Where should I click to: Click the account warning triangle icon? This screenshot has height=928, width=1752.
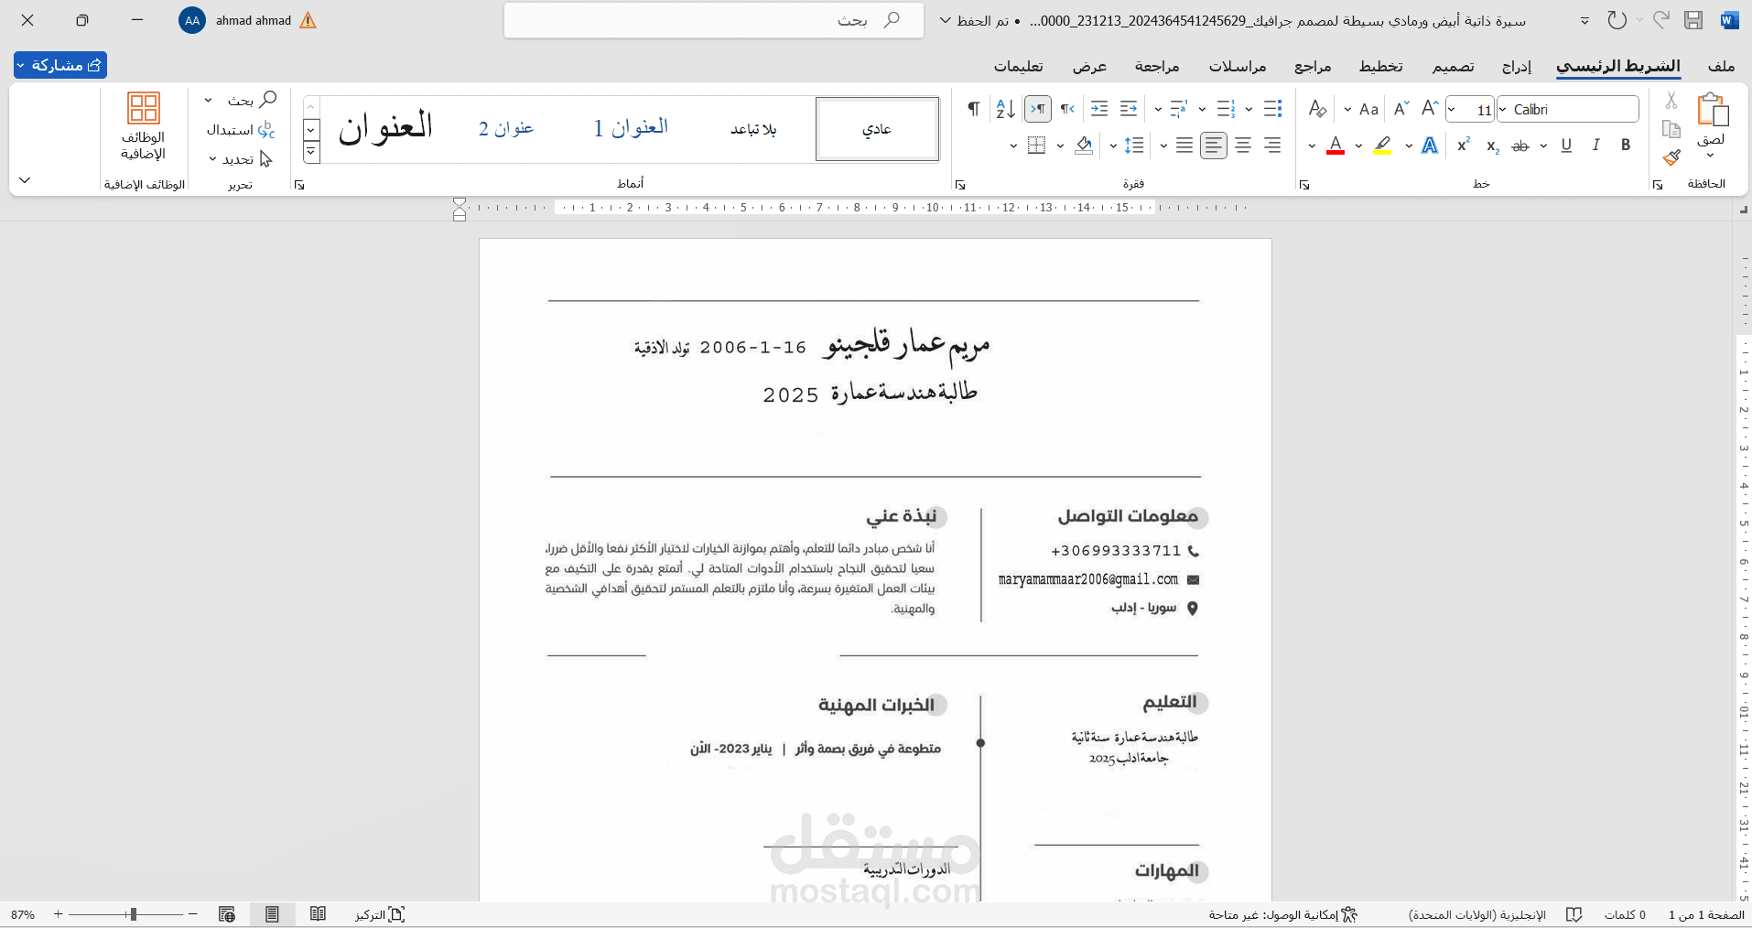point(308,20)
